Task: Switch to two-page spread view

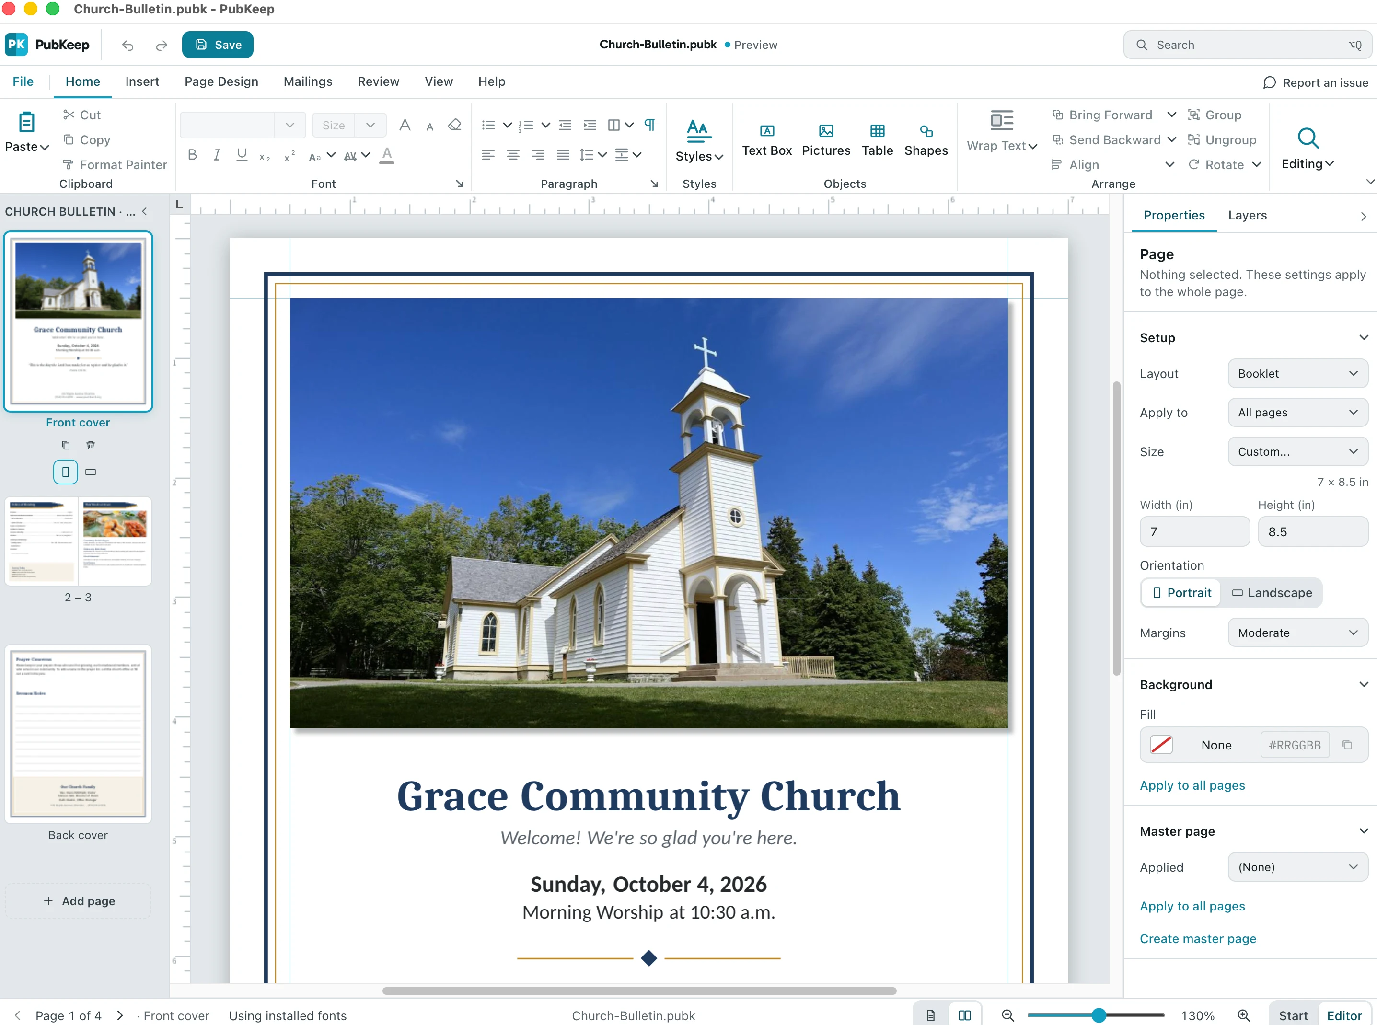Action: (x=964, y=1015)
